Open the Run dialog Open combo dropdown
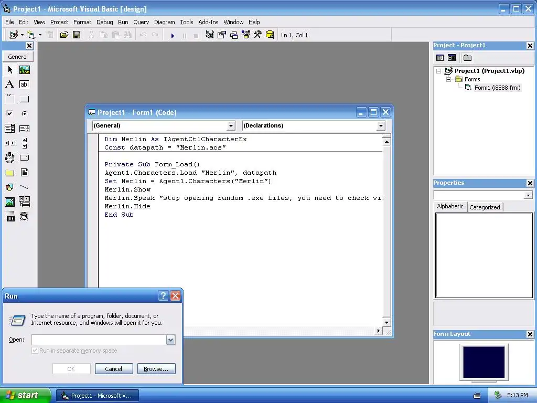This screenshot has height=403, width=537. [x=170, y=340]
